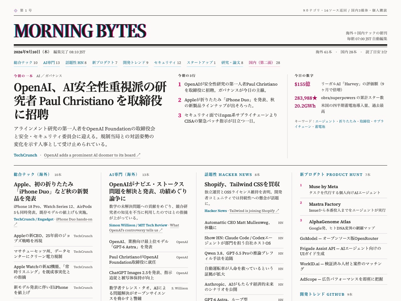
Task: Open the Shopify、Tailwind CSSを買収 headline
Action: tap(242, 184)
